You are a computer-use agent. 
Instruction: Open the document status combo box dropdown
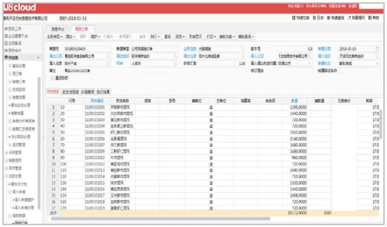pos(377,64)
